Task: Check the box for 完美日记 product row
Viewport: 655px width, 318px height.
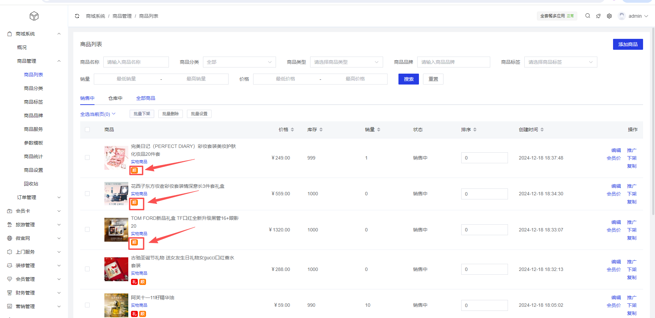Action: point(87,157)
